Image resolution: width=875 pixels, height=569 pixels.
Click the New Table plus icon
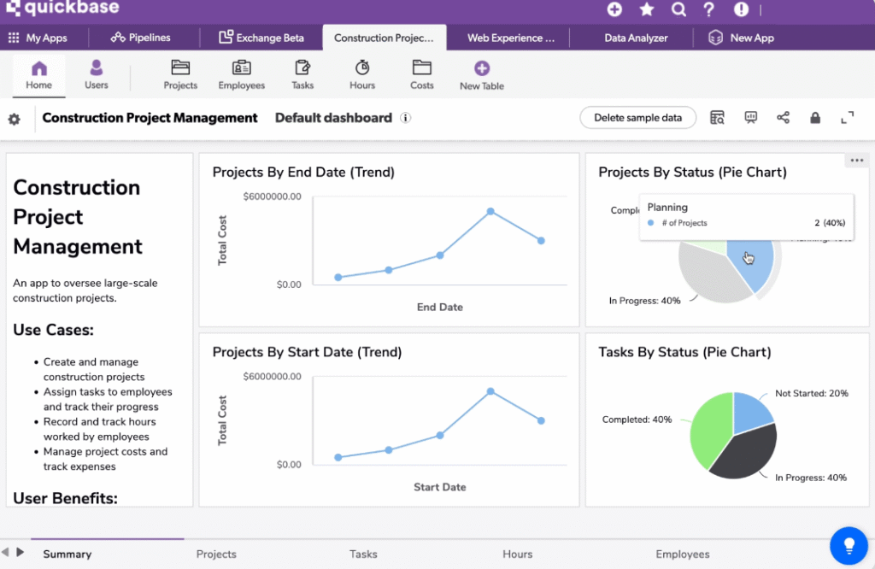(482, 68)
